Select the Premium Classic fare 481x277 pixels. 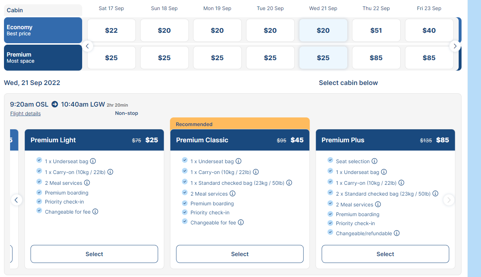(240, 254)
